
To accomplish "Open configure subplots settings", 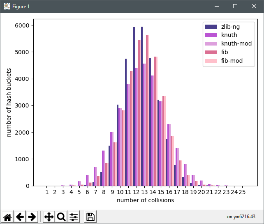I will pyautogui.click(x=74, y=217).
